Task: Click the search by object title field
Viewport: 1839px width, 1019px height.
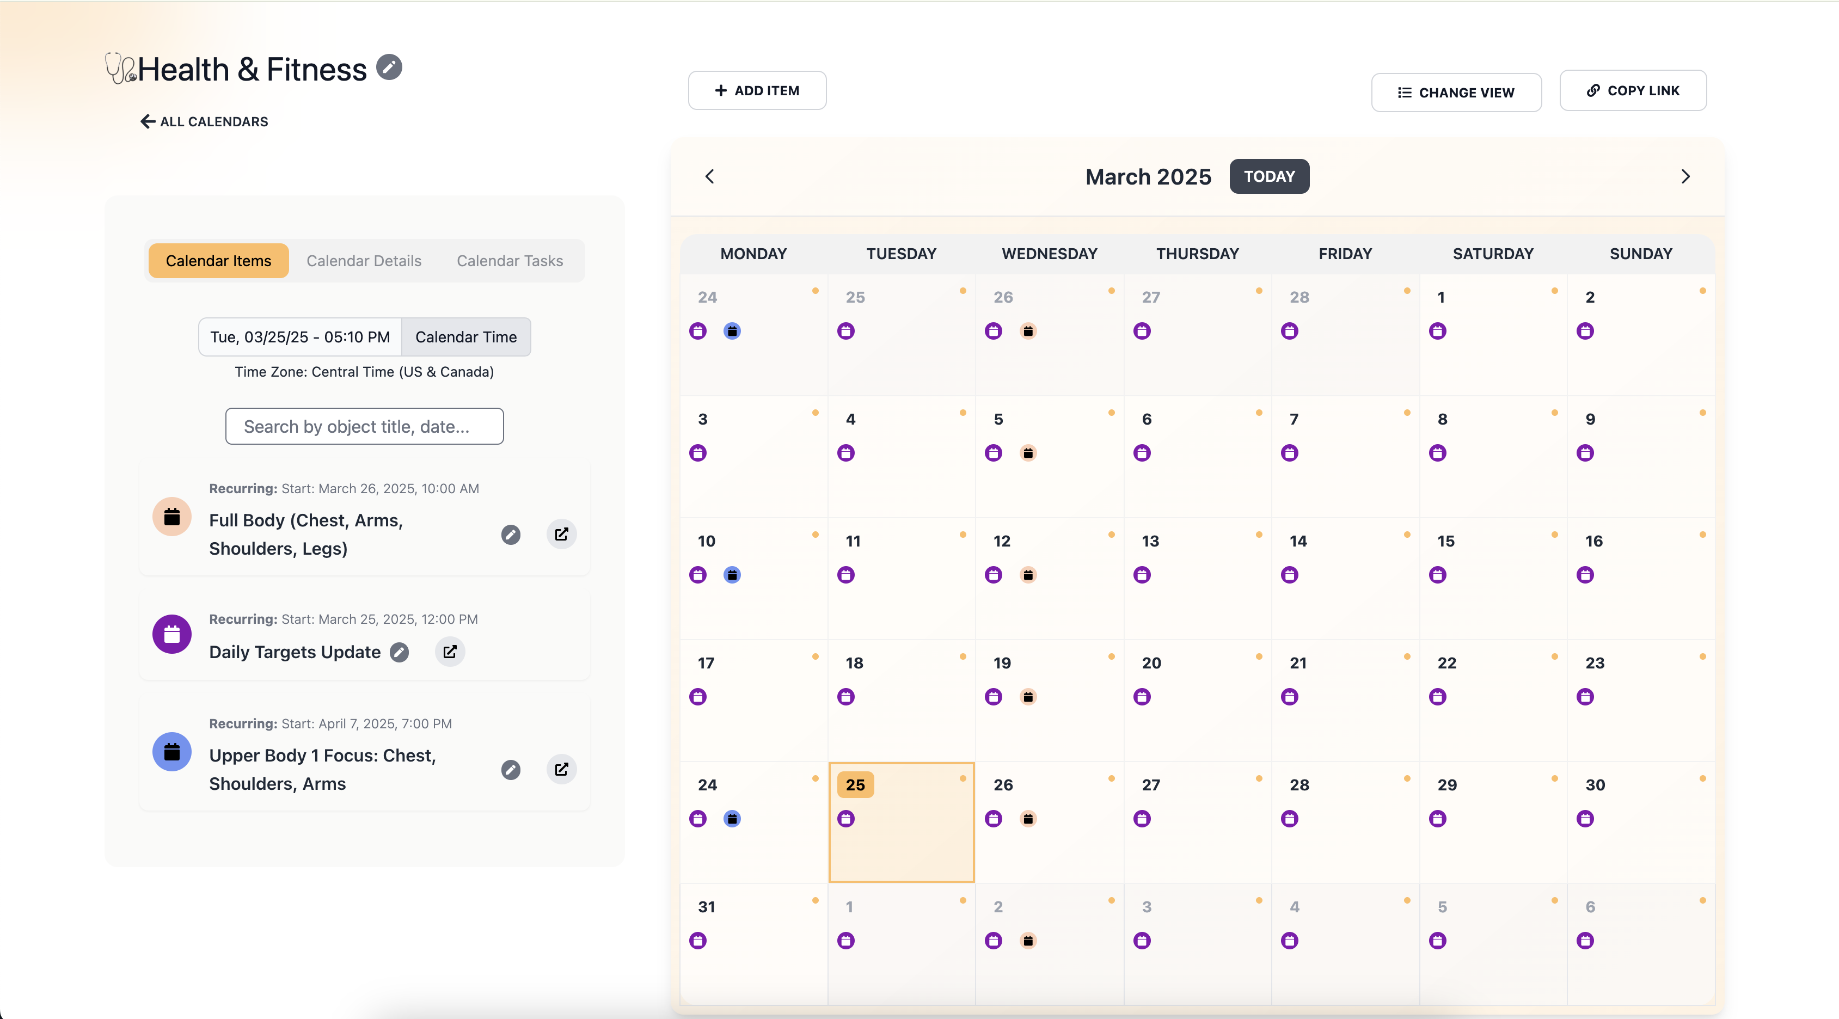Action: pos(364,426)
